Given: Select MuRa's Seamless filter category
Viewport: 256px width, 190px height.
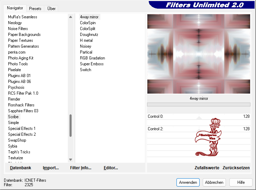Looking at the screenshot, I should (x=22, y=17).
